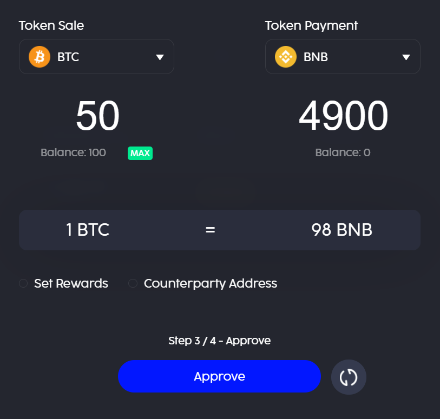Click the Set Rewards label text
Viewport: 440px width, 419px height.
tap(71, 283)
